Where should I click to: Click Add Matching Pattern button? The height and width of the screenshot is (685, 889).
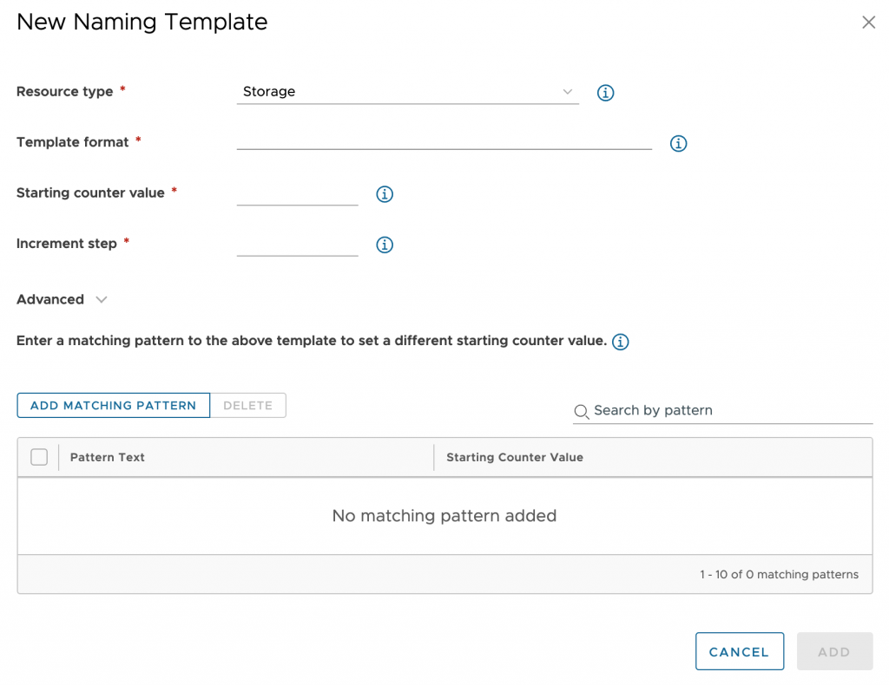pyautogui.click(x=114, y=405)
